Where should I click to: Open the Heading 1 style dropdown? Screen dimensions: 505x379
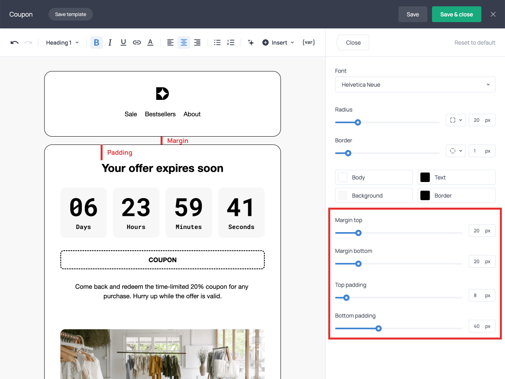coord(62,43)
